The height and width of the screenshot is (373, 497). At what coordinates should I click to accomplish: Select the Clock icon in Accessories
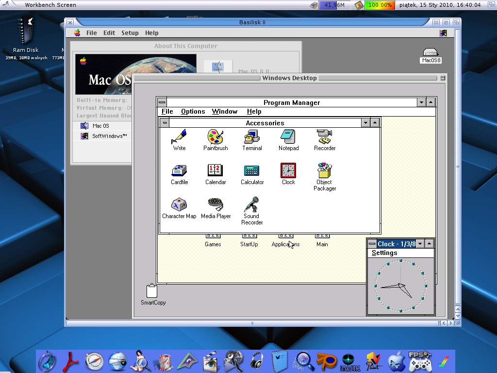coord(288,174)
